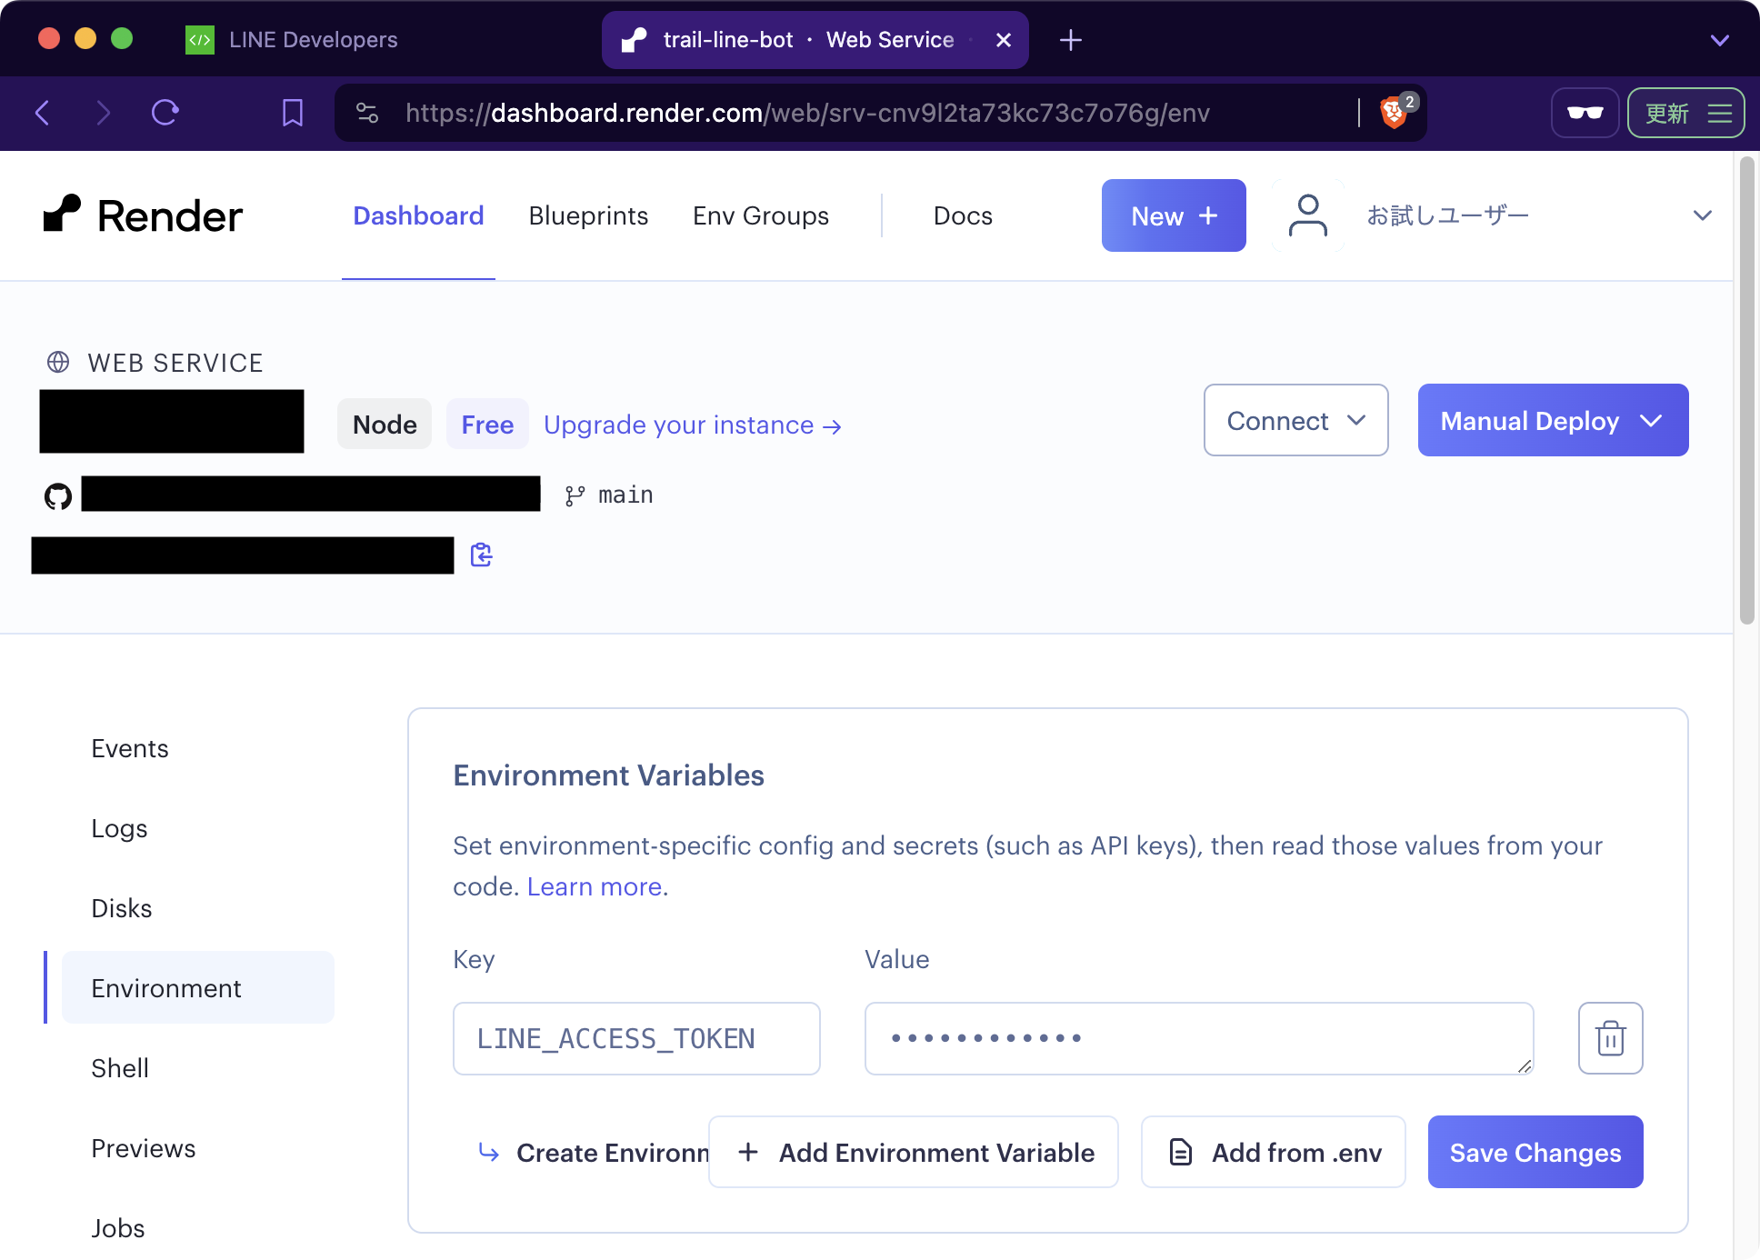Image resolution: width=1760 pixels, height=1260 pixels.
Task: Click the browser forward arrow
Action: [x=103, y=113]
